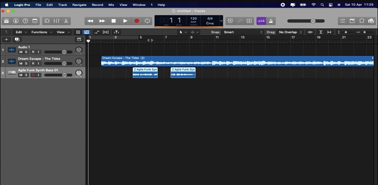
Task: Open the Navigate menu
Action: click(x=79, y=5)
